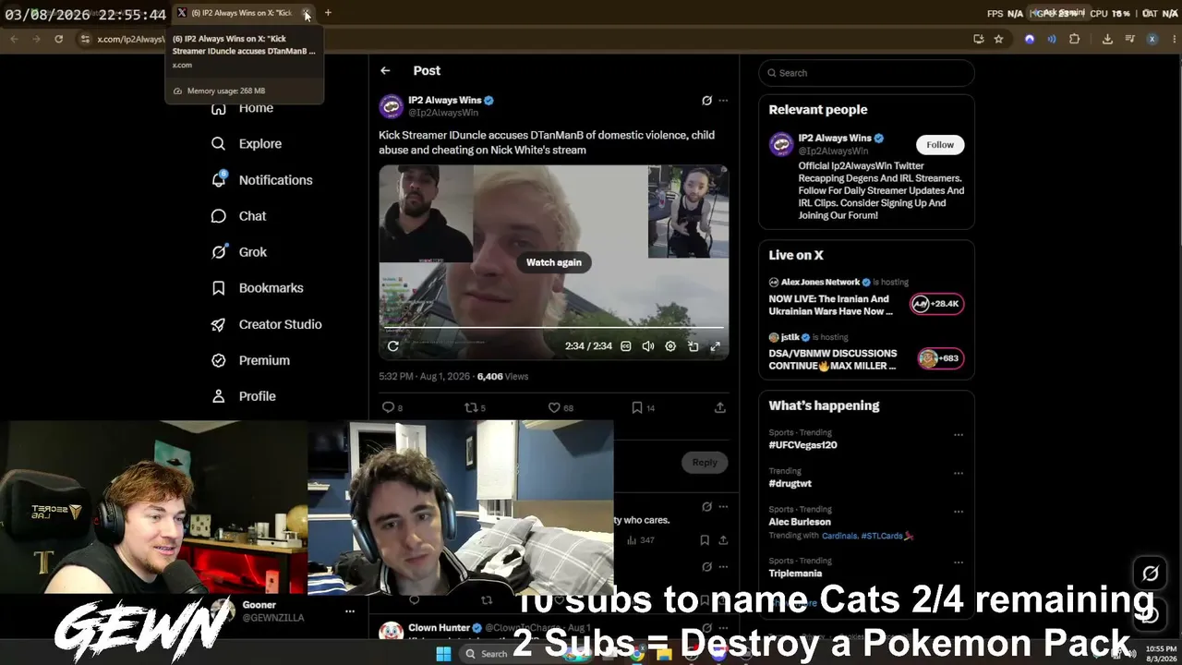Replay the video with the replay icon
The height and width of the screenshot is (665, 1182).
point(393,346)
